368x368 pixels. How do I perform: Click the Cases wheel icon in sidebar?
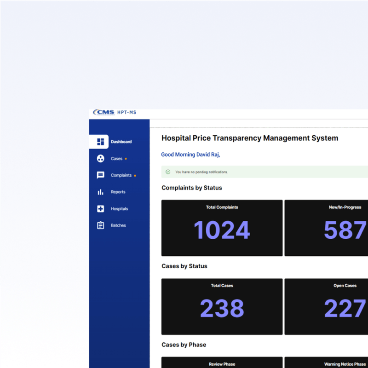click(x=100, y=158)
